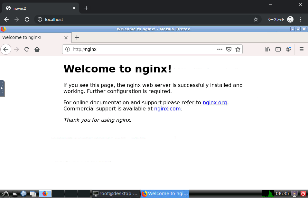The width and height of the screenshot is (308, 198).
Task: Select the Welcome to nginx! Firefox tab
Action: point(35,37)
